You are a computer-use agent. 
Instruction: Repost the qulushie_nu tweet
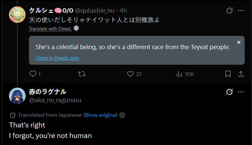pos(82,74)
